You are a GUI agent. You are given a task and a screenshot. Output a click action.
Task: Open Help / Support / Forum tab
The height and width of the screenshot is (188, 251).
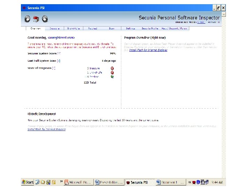tap(174, 29)
